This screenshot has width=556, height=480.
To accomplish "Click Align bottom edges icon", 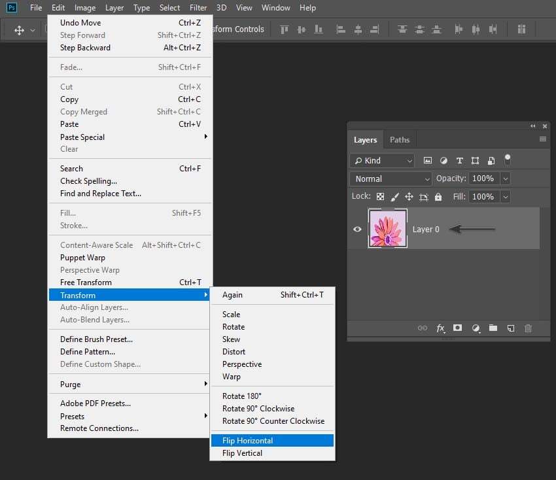I will (x=319, y=29).
